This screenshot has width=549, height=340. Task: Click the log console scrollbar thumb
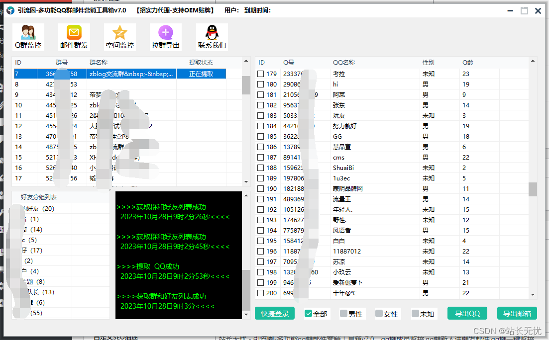pyautogui.click(x=246, y=290)
